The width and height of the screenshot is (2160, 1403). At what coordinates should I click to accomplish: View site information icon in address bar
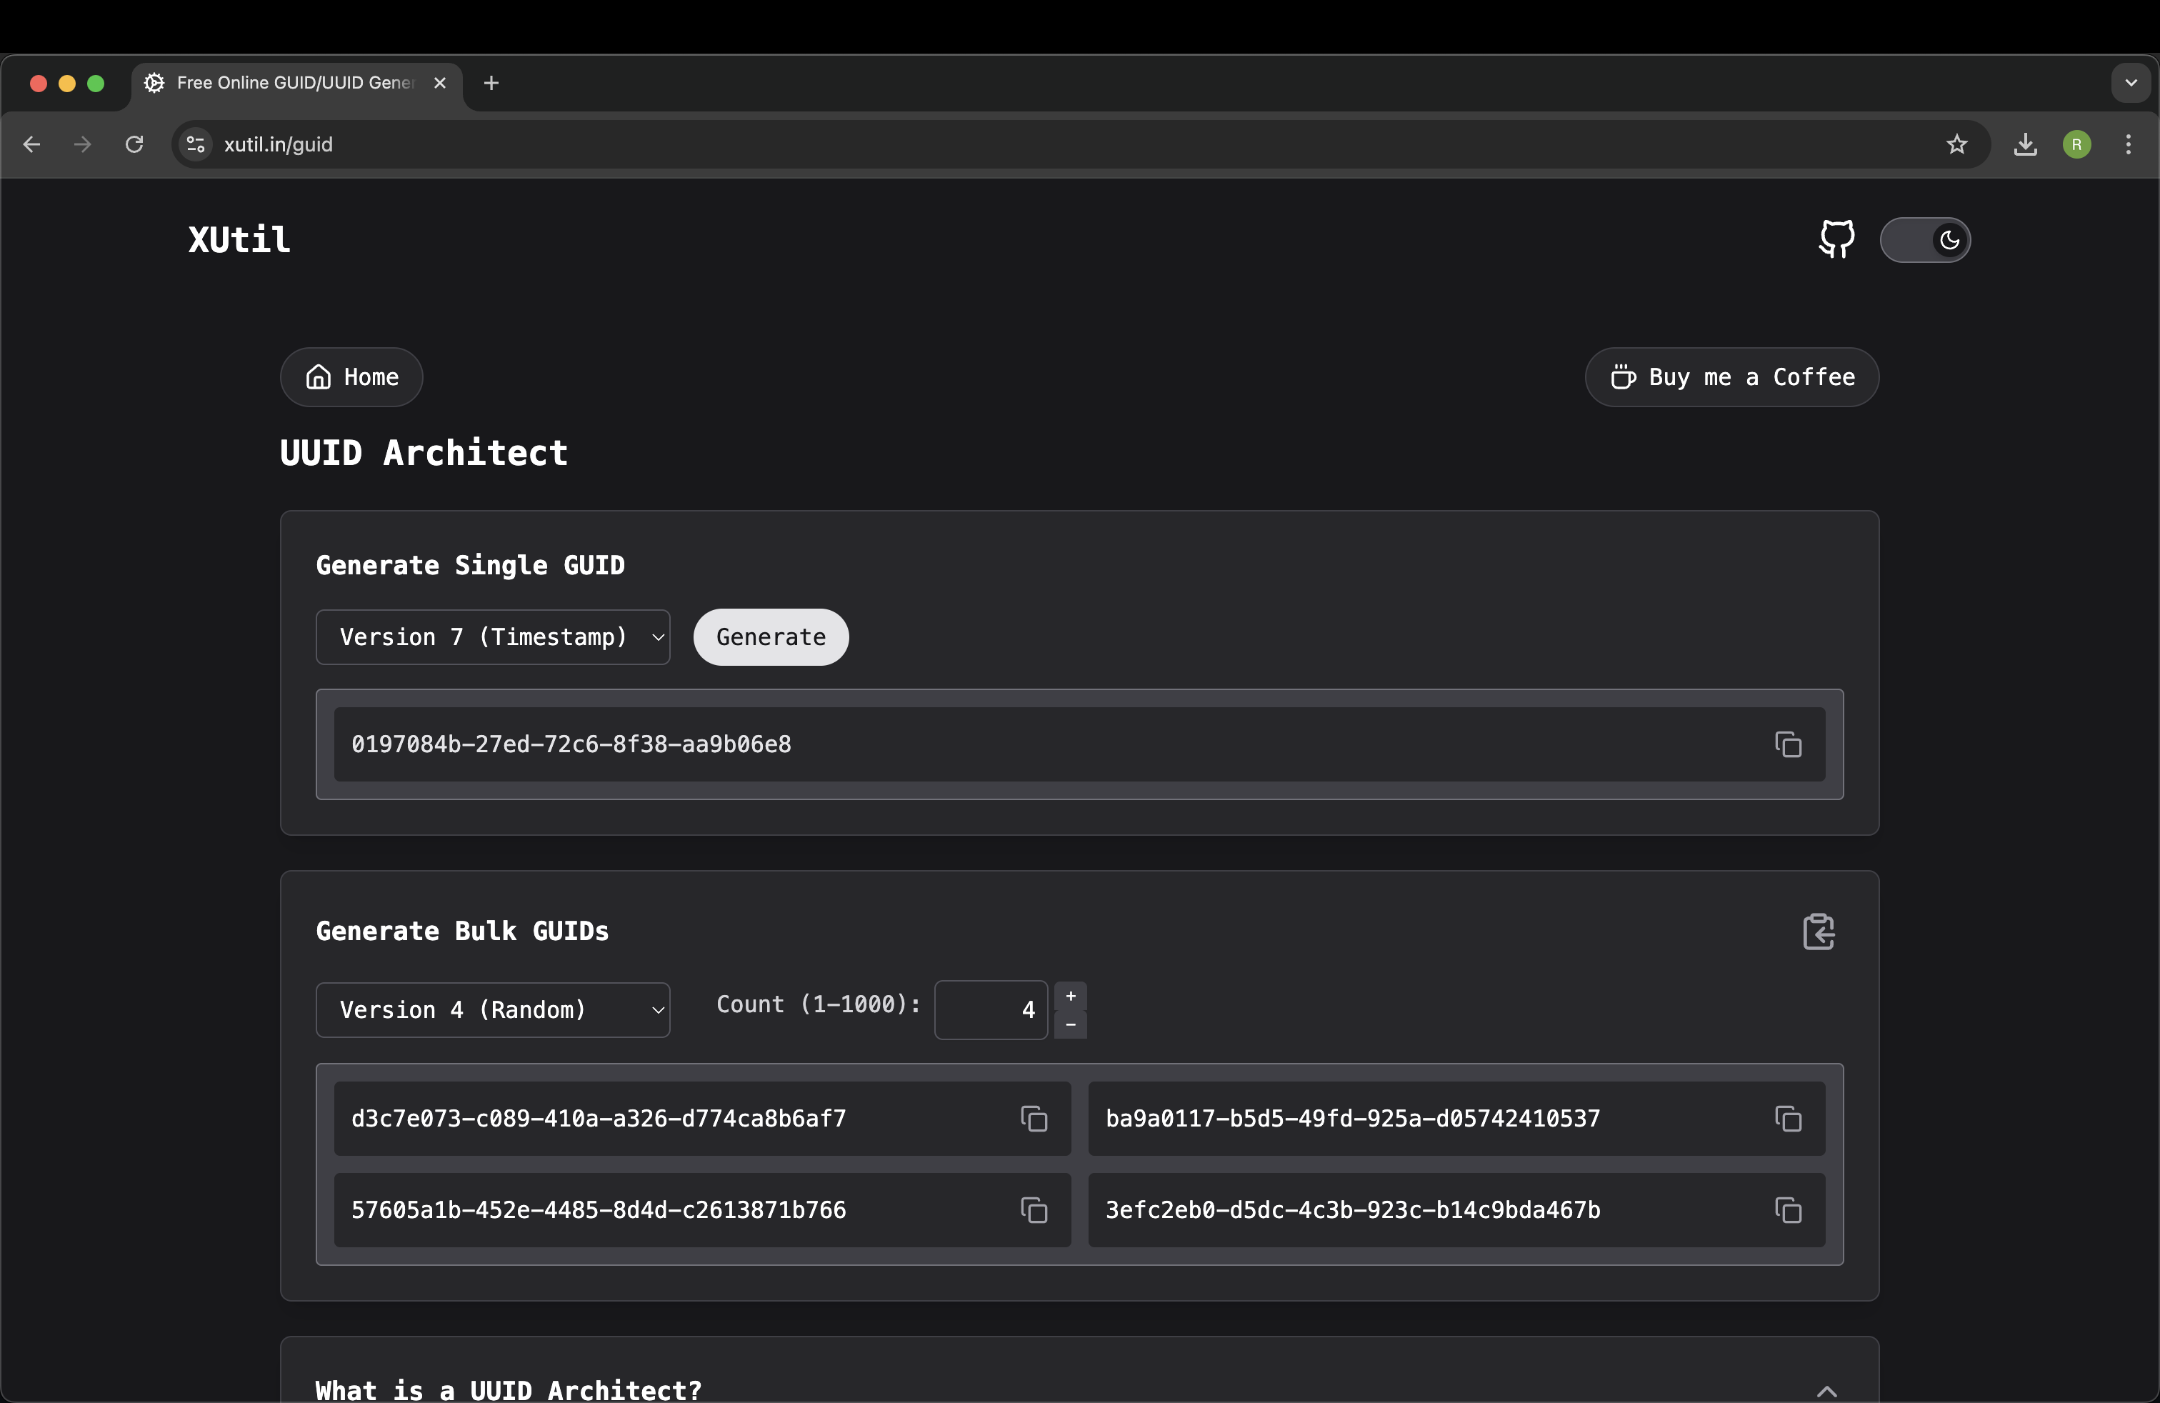[x=195, y=144]
